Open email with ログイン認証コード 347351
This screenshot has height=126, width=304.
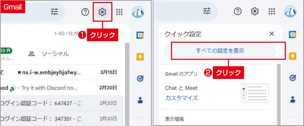click(x=62, y=118)
